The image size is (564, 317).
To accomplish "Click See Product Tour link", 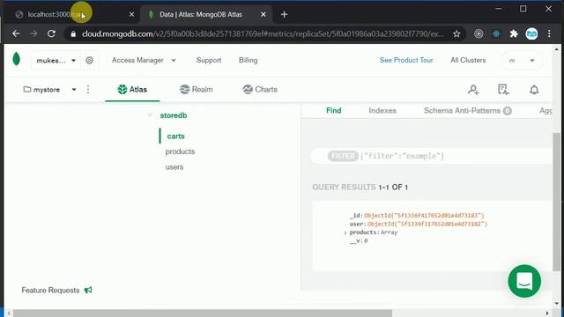I will point(406,61).
